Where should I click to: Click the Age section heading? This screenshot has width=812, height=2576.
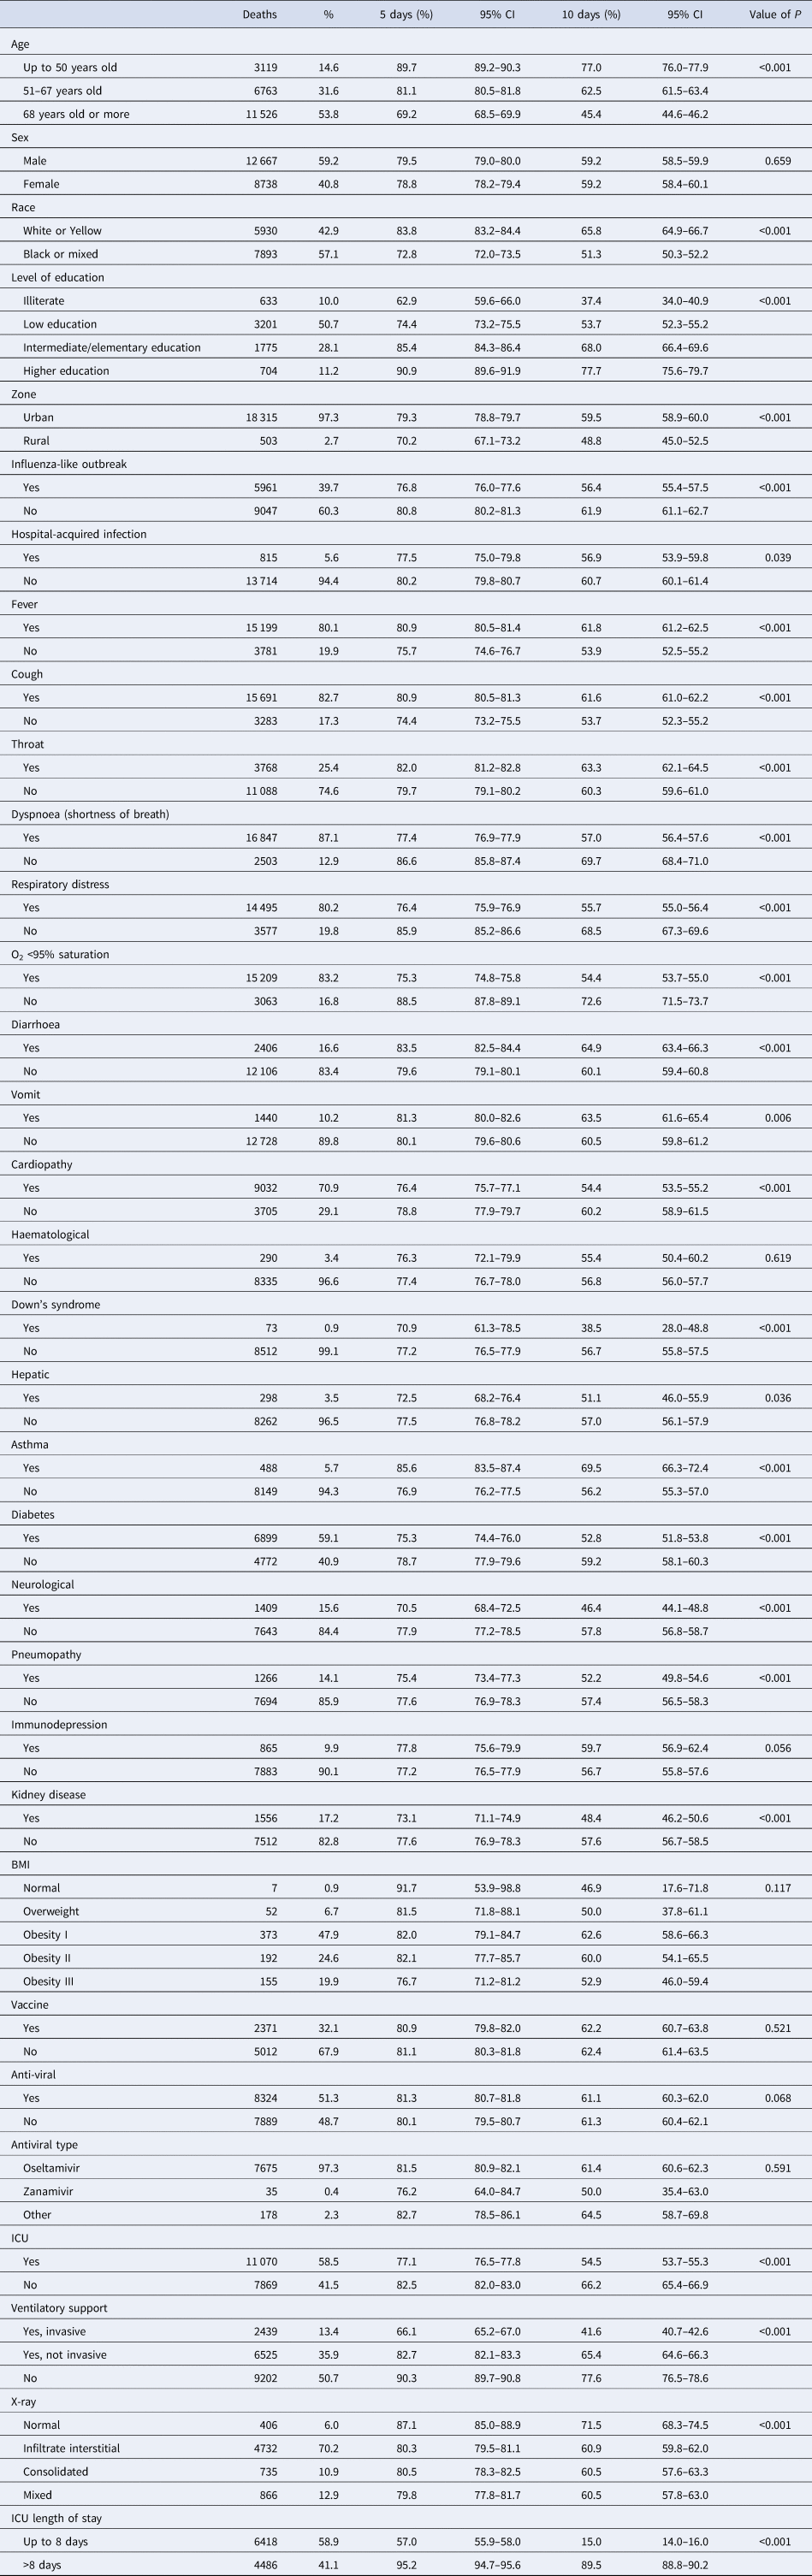pos(21,44)
